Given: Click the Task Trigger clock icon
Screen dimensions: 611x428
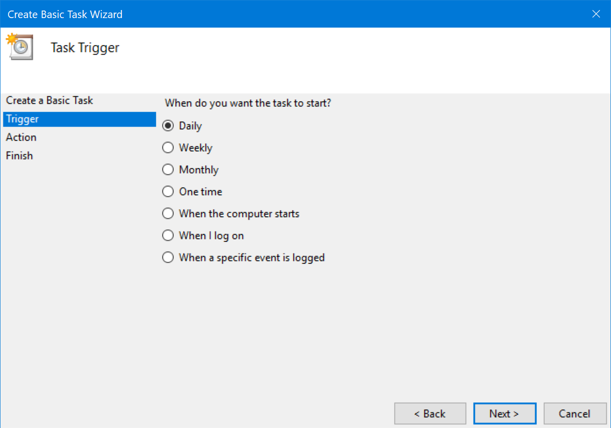Looking at the screenshot, I should [20, 47].
